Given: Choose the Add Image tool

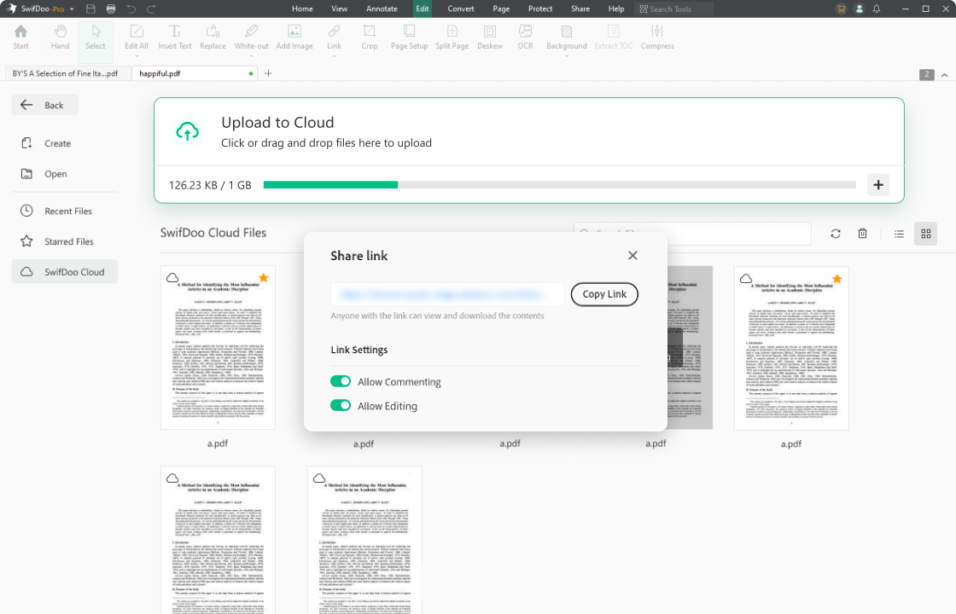Looking at the screenshot, I should pos(294,38).
